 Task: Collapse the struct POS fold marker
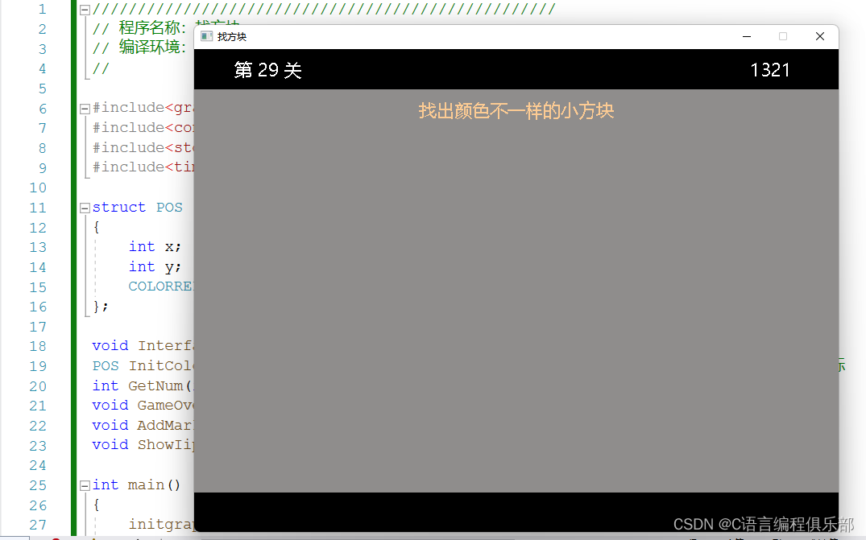click(x=85, y=208)
